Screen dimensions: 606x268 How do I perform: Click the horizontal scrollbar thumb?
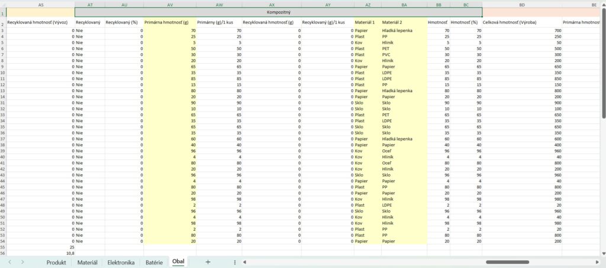[507, 262]
